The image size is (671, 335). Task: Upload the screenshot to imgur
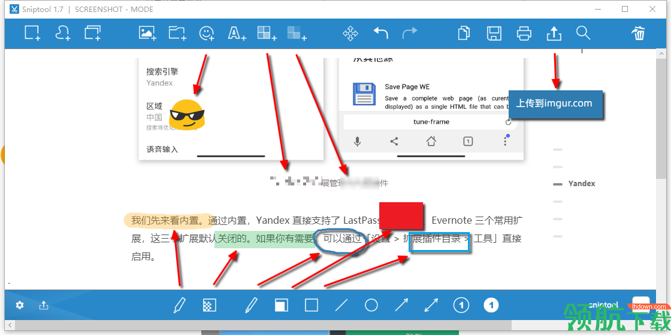(554, 33)
